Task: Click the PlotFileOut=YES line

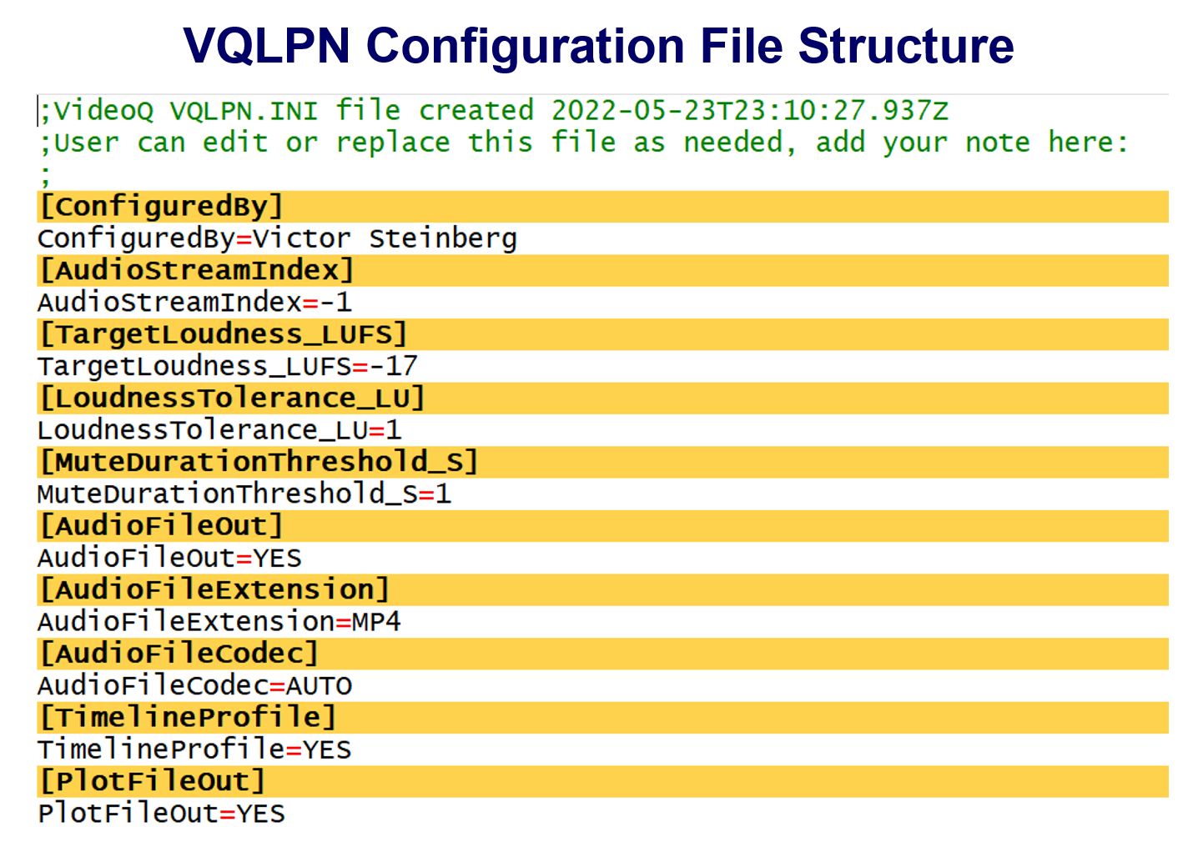Action: click(x=162, y=813)
